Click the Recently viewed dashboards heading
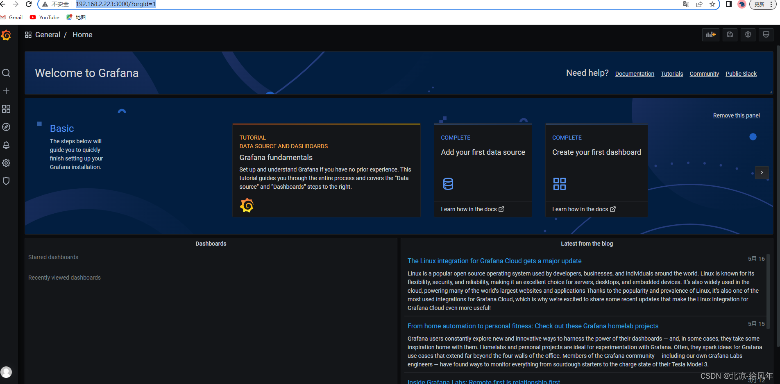780x384 pixels. 64,278
